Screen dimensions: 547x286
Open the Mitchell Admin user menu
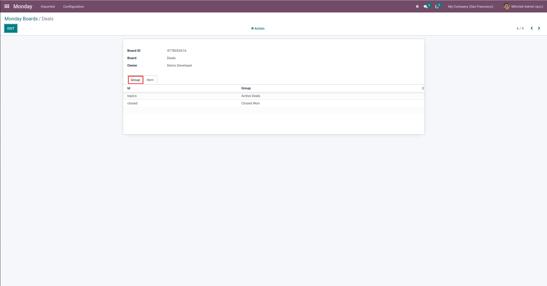point(523,7)
